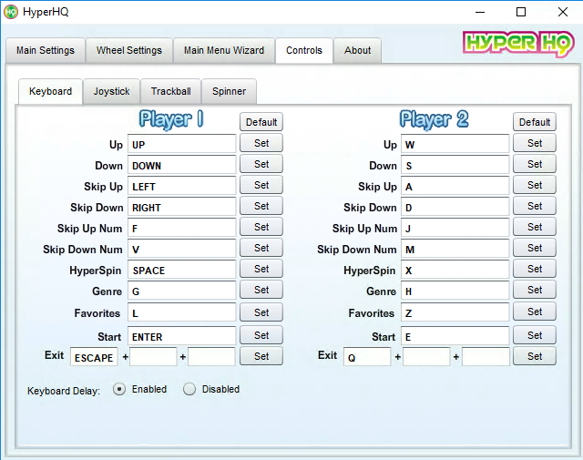The height and width of the screenshot is (460, 583).
Task: Set the Player 1 Skip Down key
Action: pos(261,206)
